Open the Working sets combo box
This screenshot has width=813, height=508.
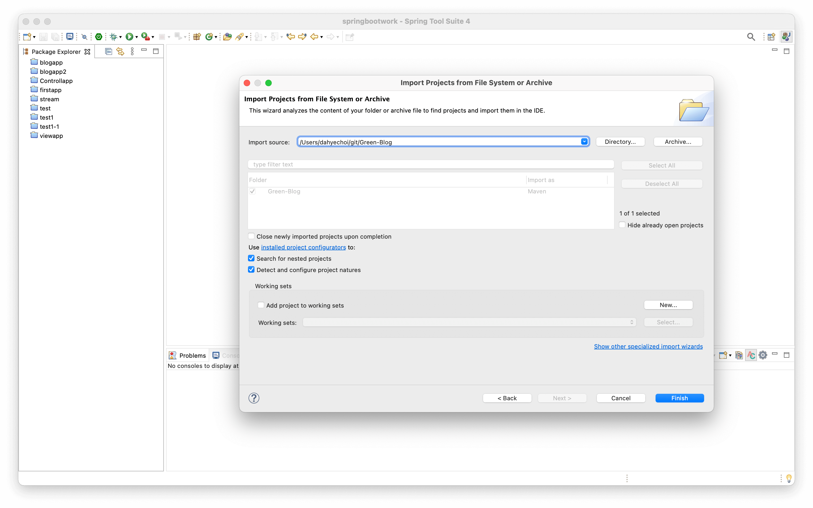tap(469, 322)
